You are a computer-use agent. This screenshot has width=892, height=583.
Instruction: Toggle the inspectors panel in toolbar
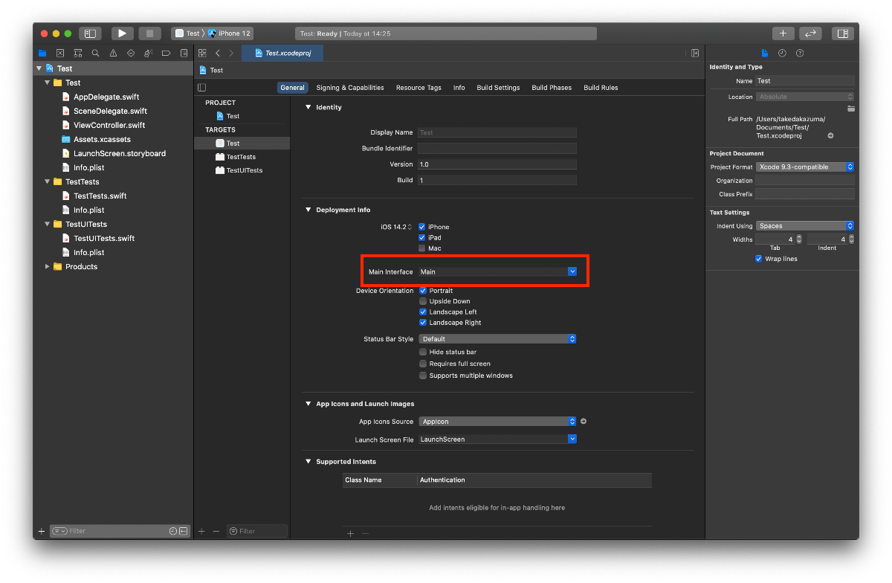click(842, 33)
